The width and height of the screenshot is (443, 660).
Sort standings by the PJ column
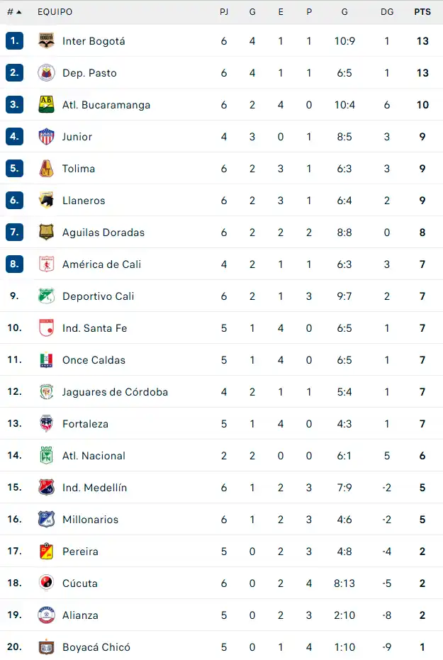coord(224,11)
